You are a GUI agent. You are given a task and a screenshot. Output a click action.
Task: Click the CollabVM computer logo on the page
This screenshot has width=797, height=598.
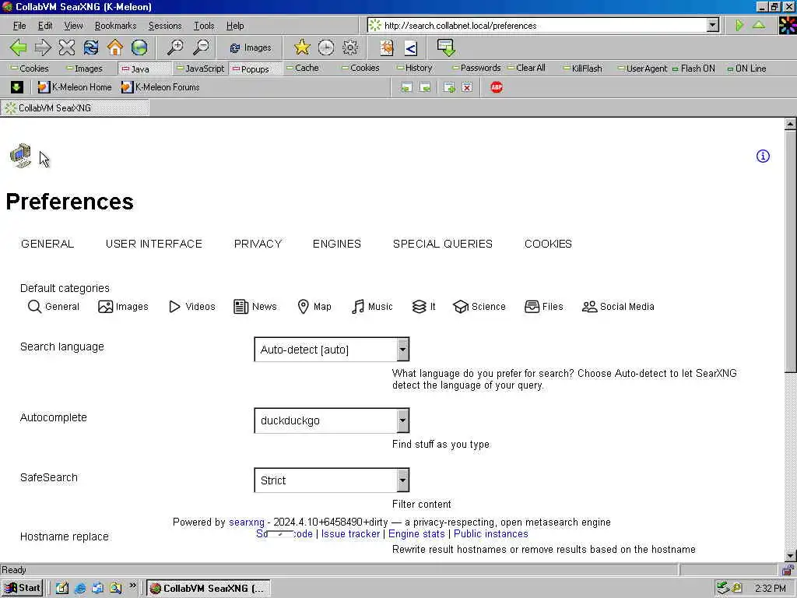click(x=20, y=156)
